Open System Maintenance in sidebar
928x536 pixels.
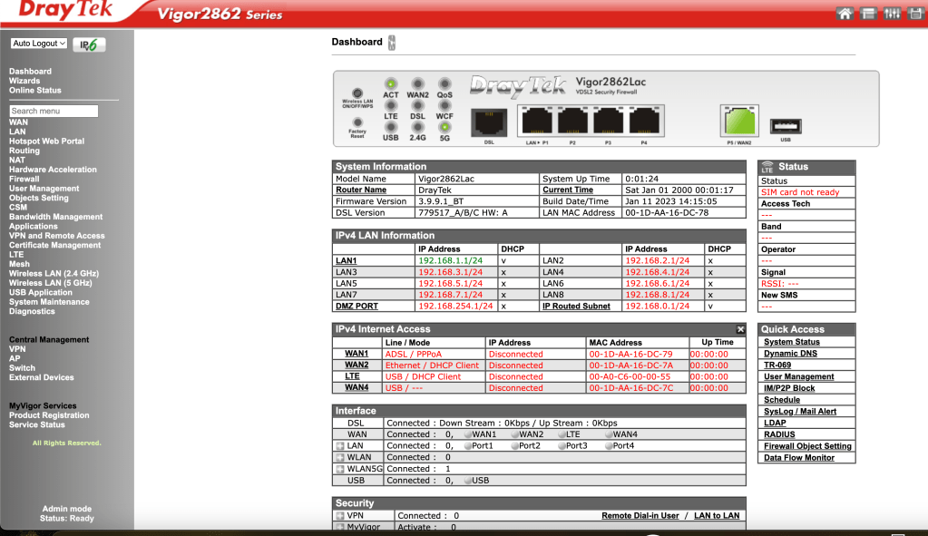[49, 302]
